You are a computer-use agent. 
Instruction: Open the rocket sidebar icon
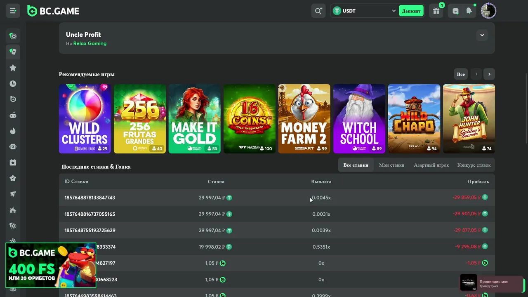13,194
